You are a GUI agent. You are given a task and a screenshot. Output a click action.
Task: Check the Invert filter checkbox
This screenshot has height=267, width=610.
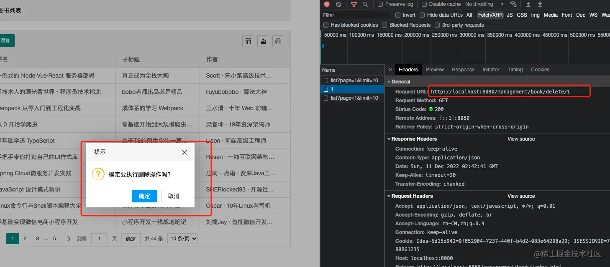pos(398,15)
